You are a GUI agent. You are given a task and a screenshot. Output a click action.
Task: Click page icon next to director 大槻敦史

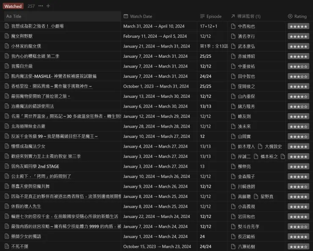click(x=260, y=146)
